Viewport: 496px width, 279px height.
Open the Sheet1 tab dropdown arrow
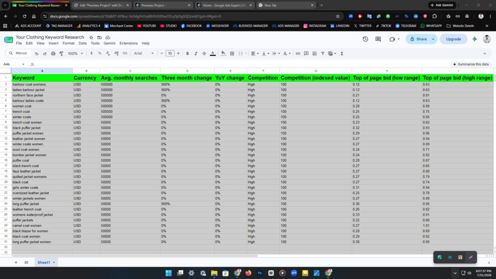point(54,263)
